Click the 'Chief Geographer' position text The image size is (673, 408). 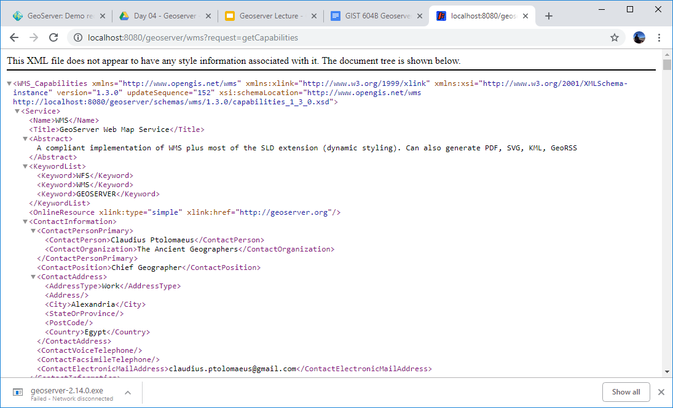[146, 268]
